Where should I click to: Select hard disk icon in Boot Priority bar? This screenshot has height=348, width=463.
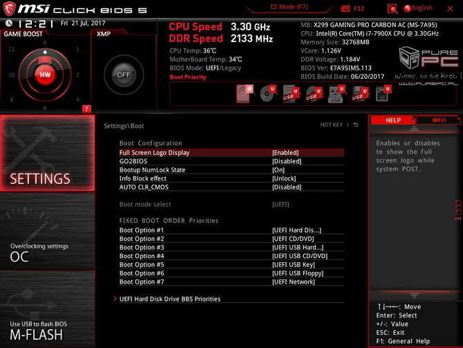coord(245,93)
